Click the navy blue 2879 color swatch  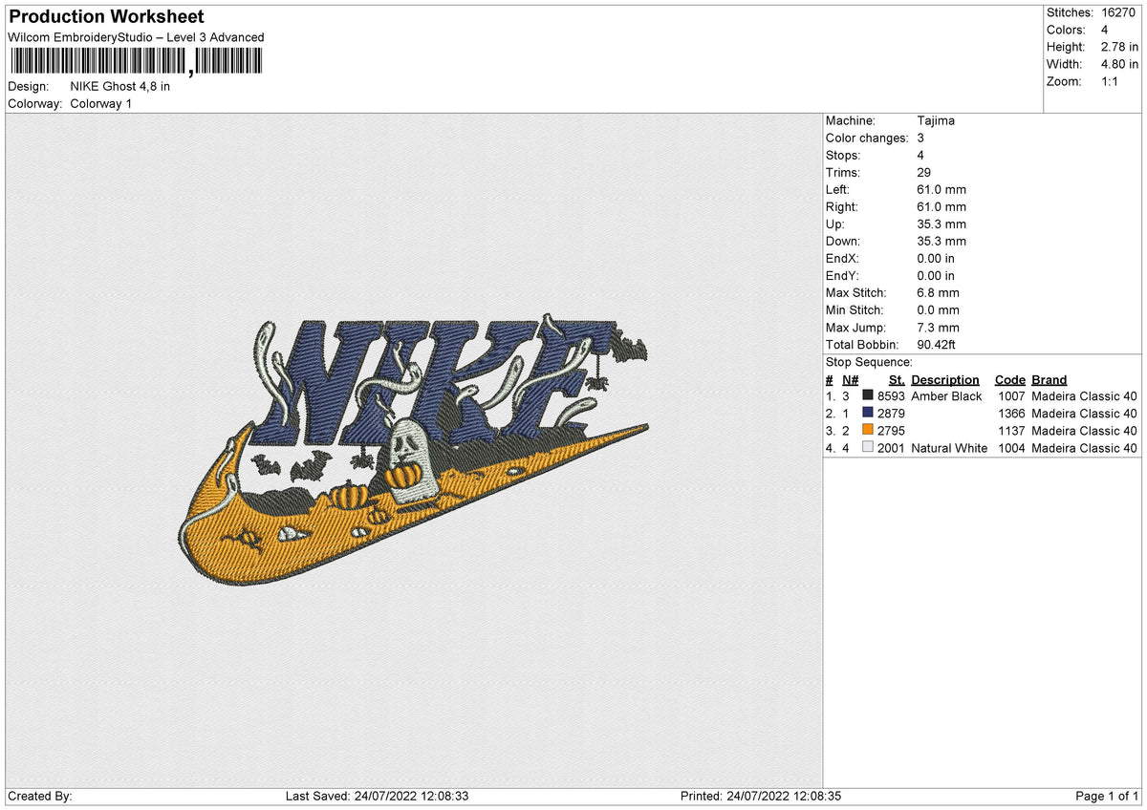[x=868, y=414]
